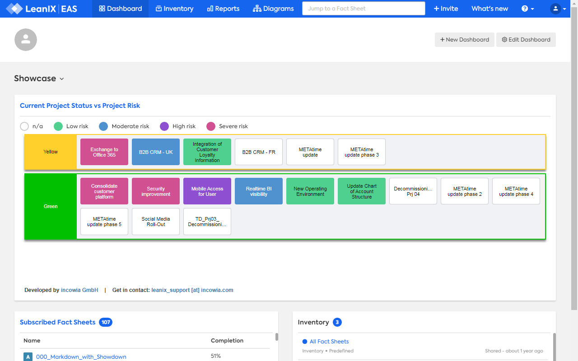Open the user account menu in header
The image size is (578, 361).
558,9
